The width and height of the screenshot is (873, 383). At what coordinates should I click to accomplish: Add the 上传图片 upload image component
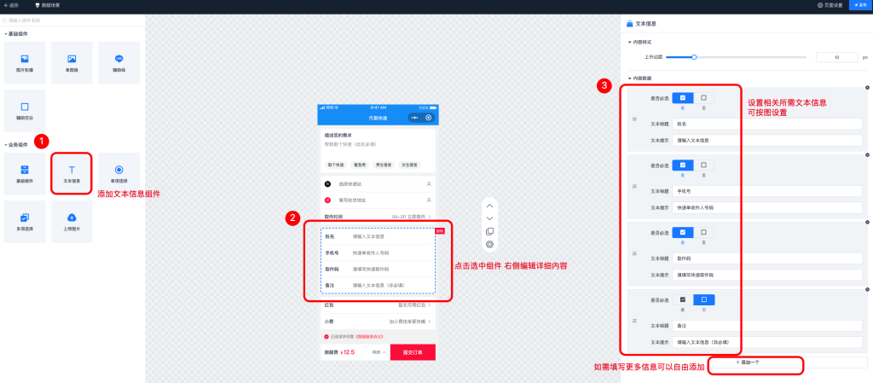point(72,221)
